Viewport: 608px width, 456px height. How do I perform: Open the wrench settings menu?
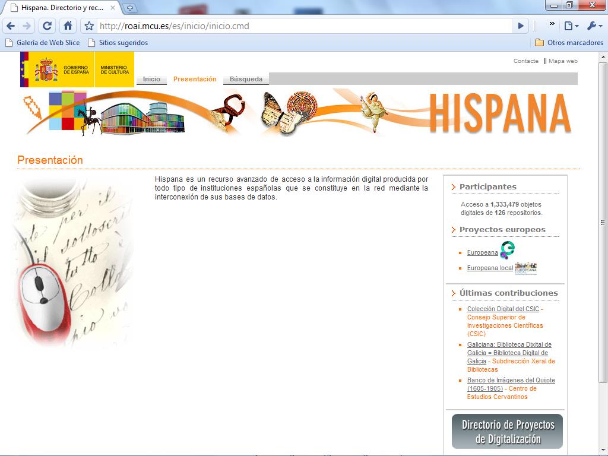pyautogui.click(x=594, y=26)
